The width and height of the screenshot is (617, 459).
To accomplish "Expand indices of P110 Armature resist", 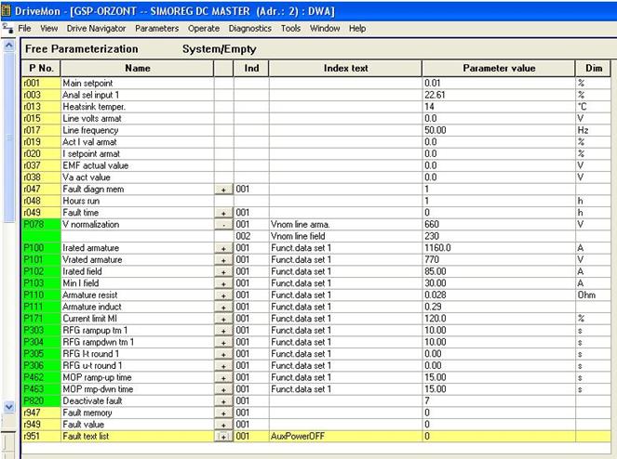I will point(223,295).
